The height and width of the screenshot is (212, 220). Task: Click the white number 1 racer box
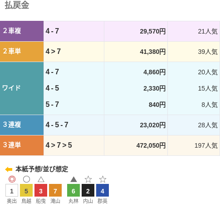[x=12, y=190]
